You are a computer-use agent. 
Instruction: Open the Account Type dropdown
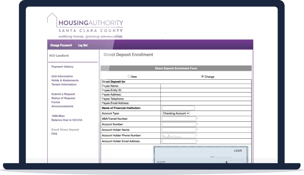(x=176, y=113)
